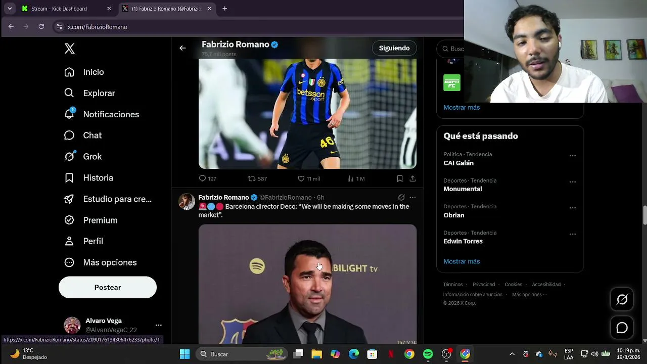Expand Más opciones in the left sidebar
Screen dimensions: 647x364
pyautogui.click(x=100, y=262)
